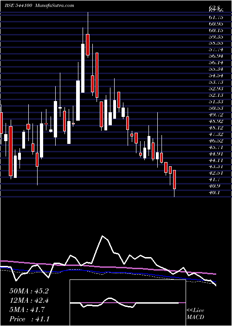The width and height of the screenshot is (232, 326).
Task: Select the 44.11 price axis label
Action: point(216,160)
